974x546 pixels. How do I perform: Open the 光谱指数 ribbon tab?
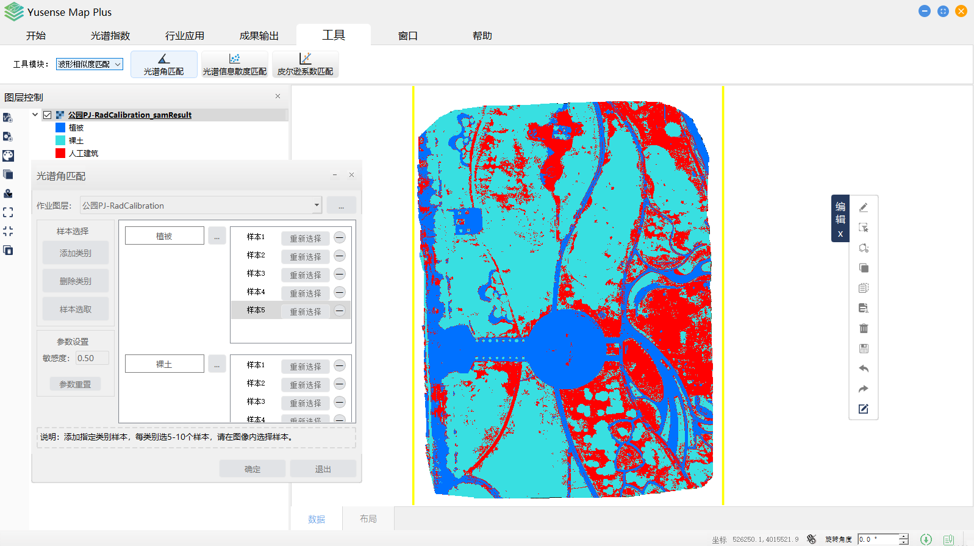[x=110, y=35]
